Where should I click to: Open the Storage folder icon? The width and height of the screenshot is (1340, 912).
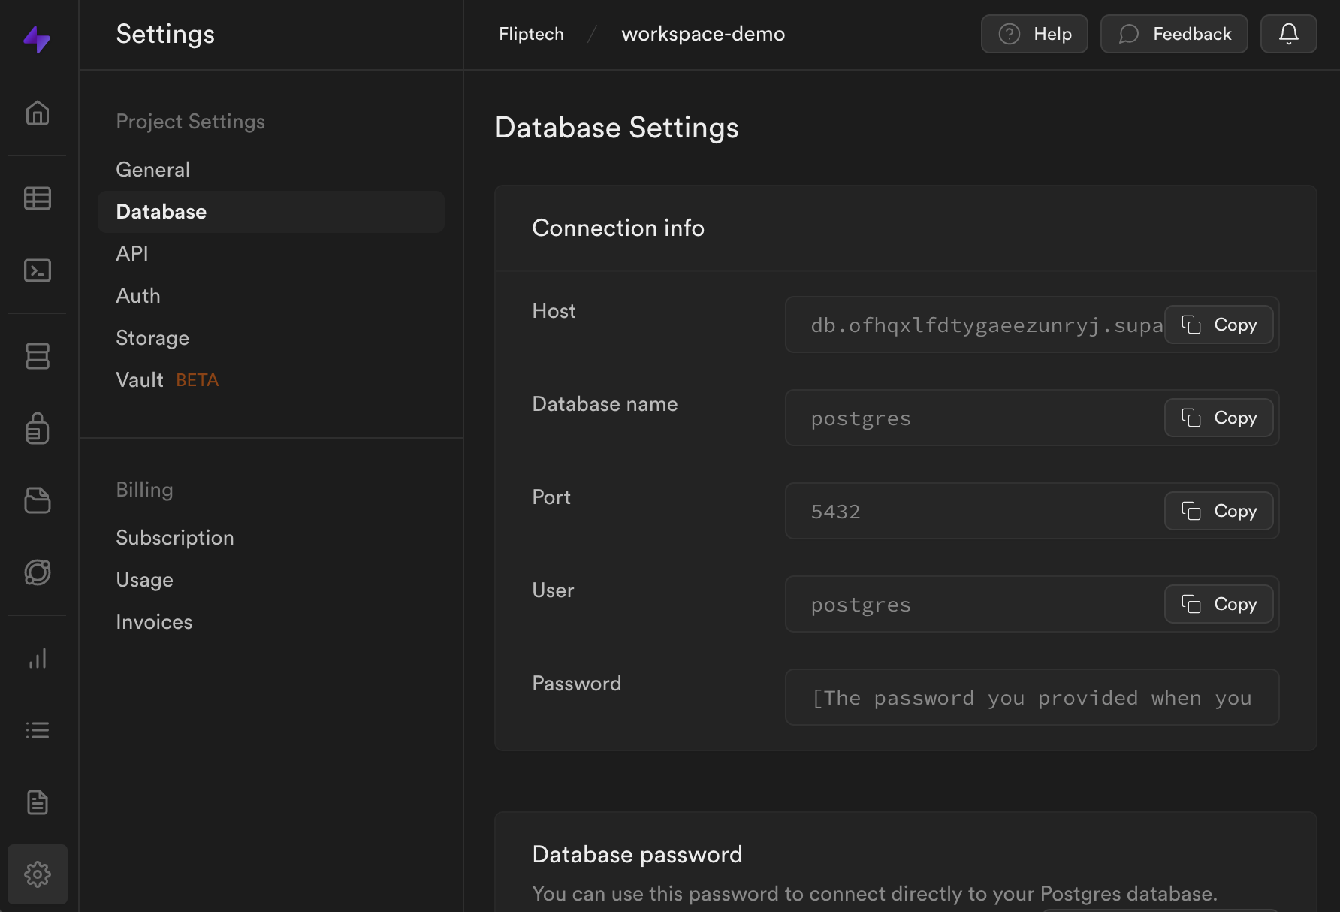(37, 500)
